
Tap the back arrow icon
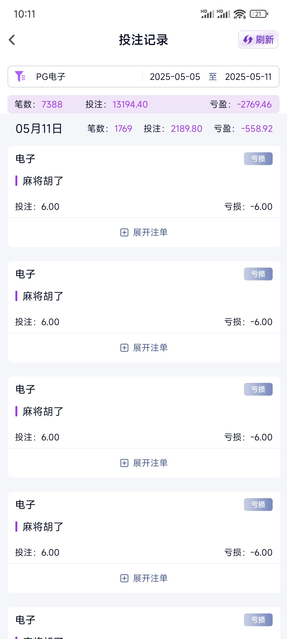(12, 40)
